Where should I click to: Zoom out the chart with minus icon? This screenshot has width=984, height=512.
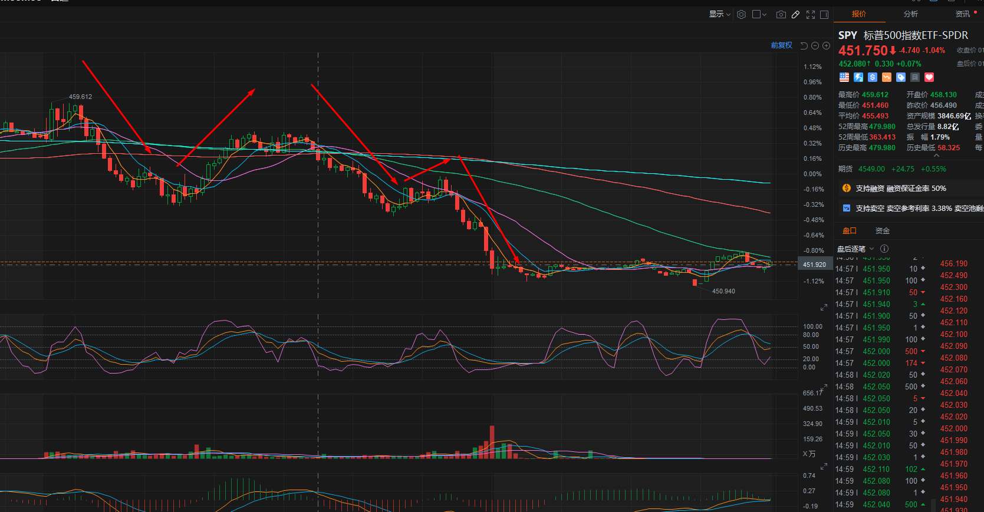[x=815, y=45]
